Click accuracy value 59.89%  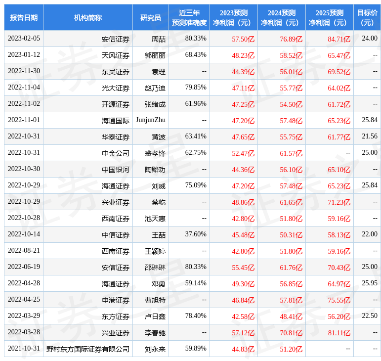pyautogui.click(x=196, y=348)
